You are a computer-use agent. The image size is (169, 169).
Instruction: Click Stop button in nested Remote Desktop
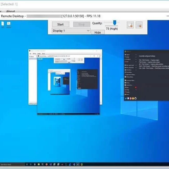64,59
